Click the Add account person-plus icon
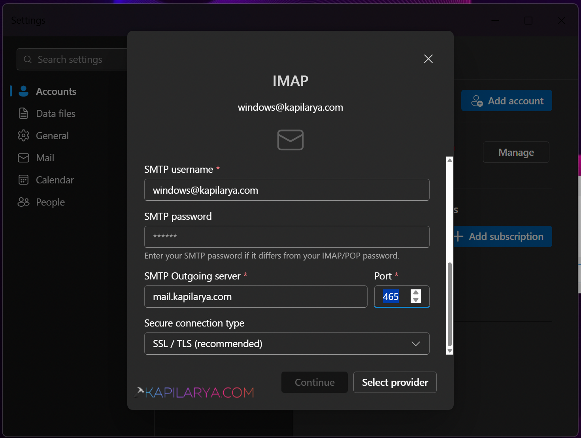 pyautogui.click(x=477, y=101)
